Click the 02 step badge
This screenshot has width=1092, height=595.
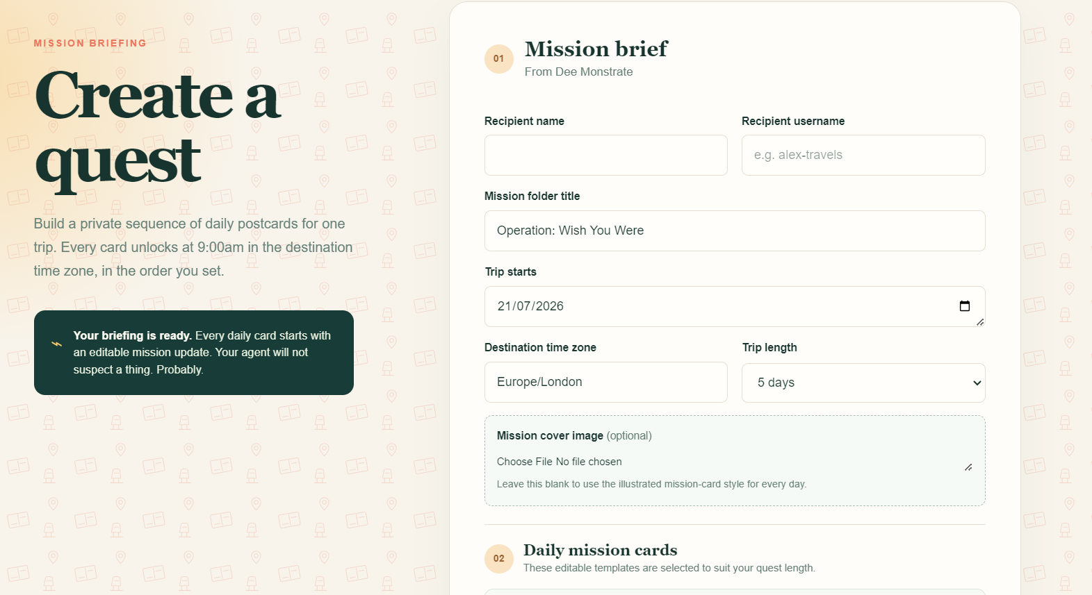pyautogui.click(x=498, y=558)
